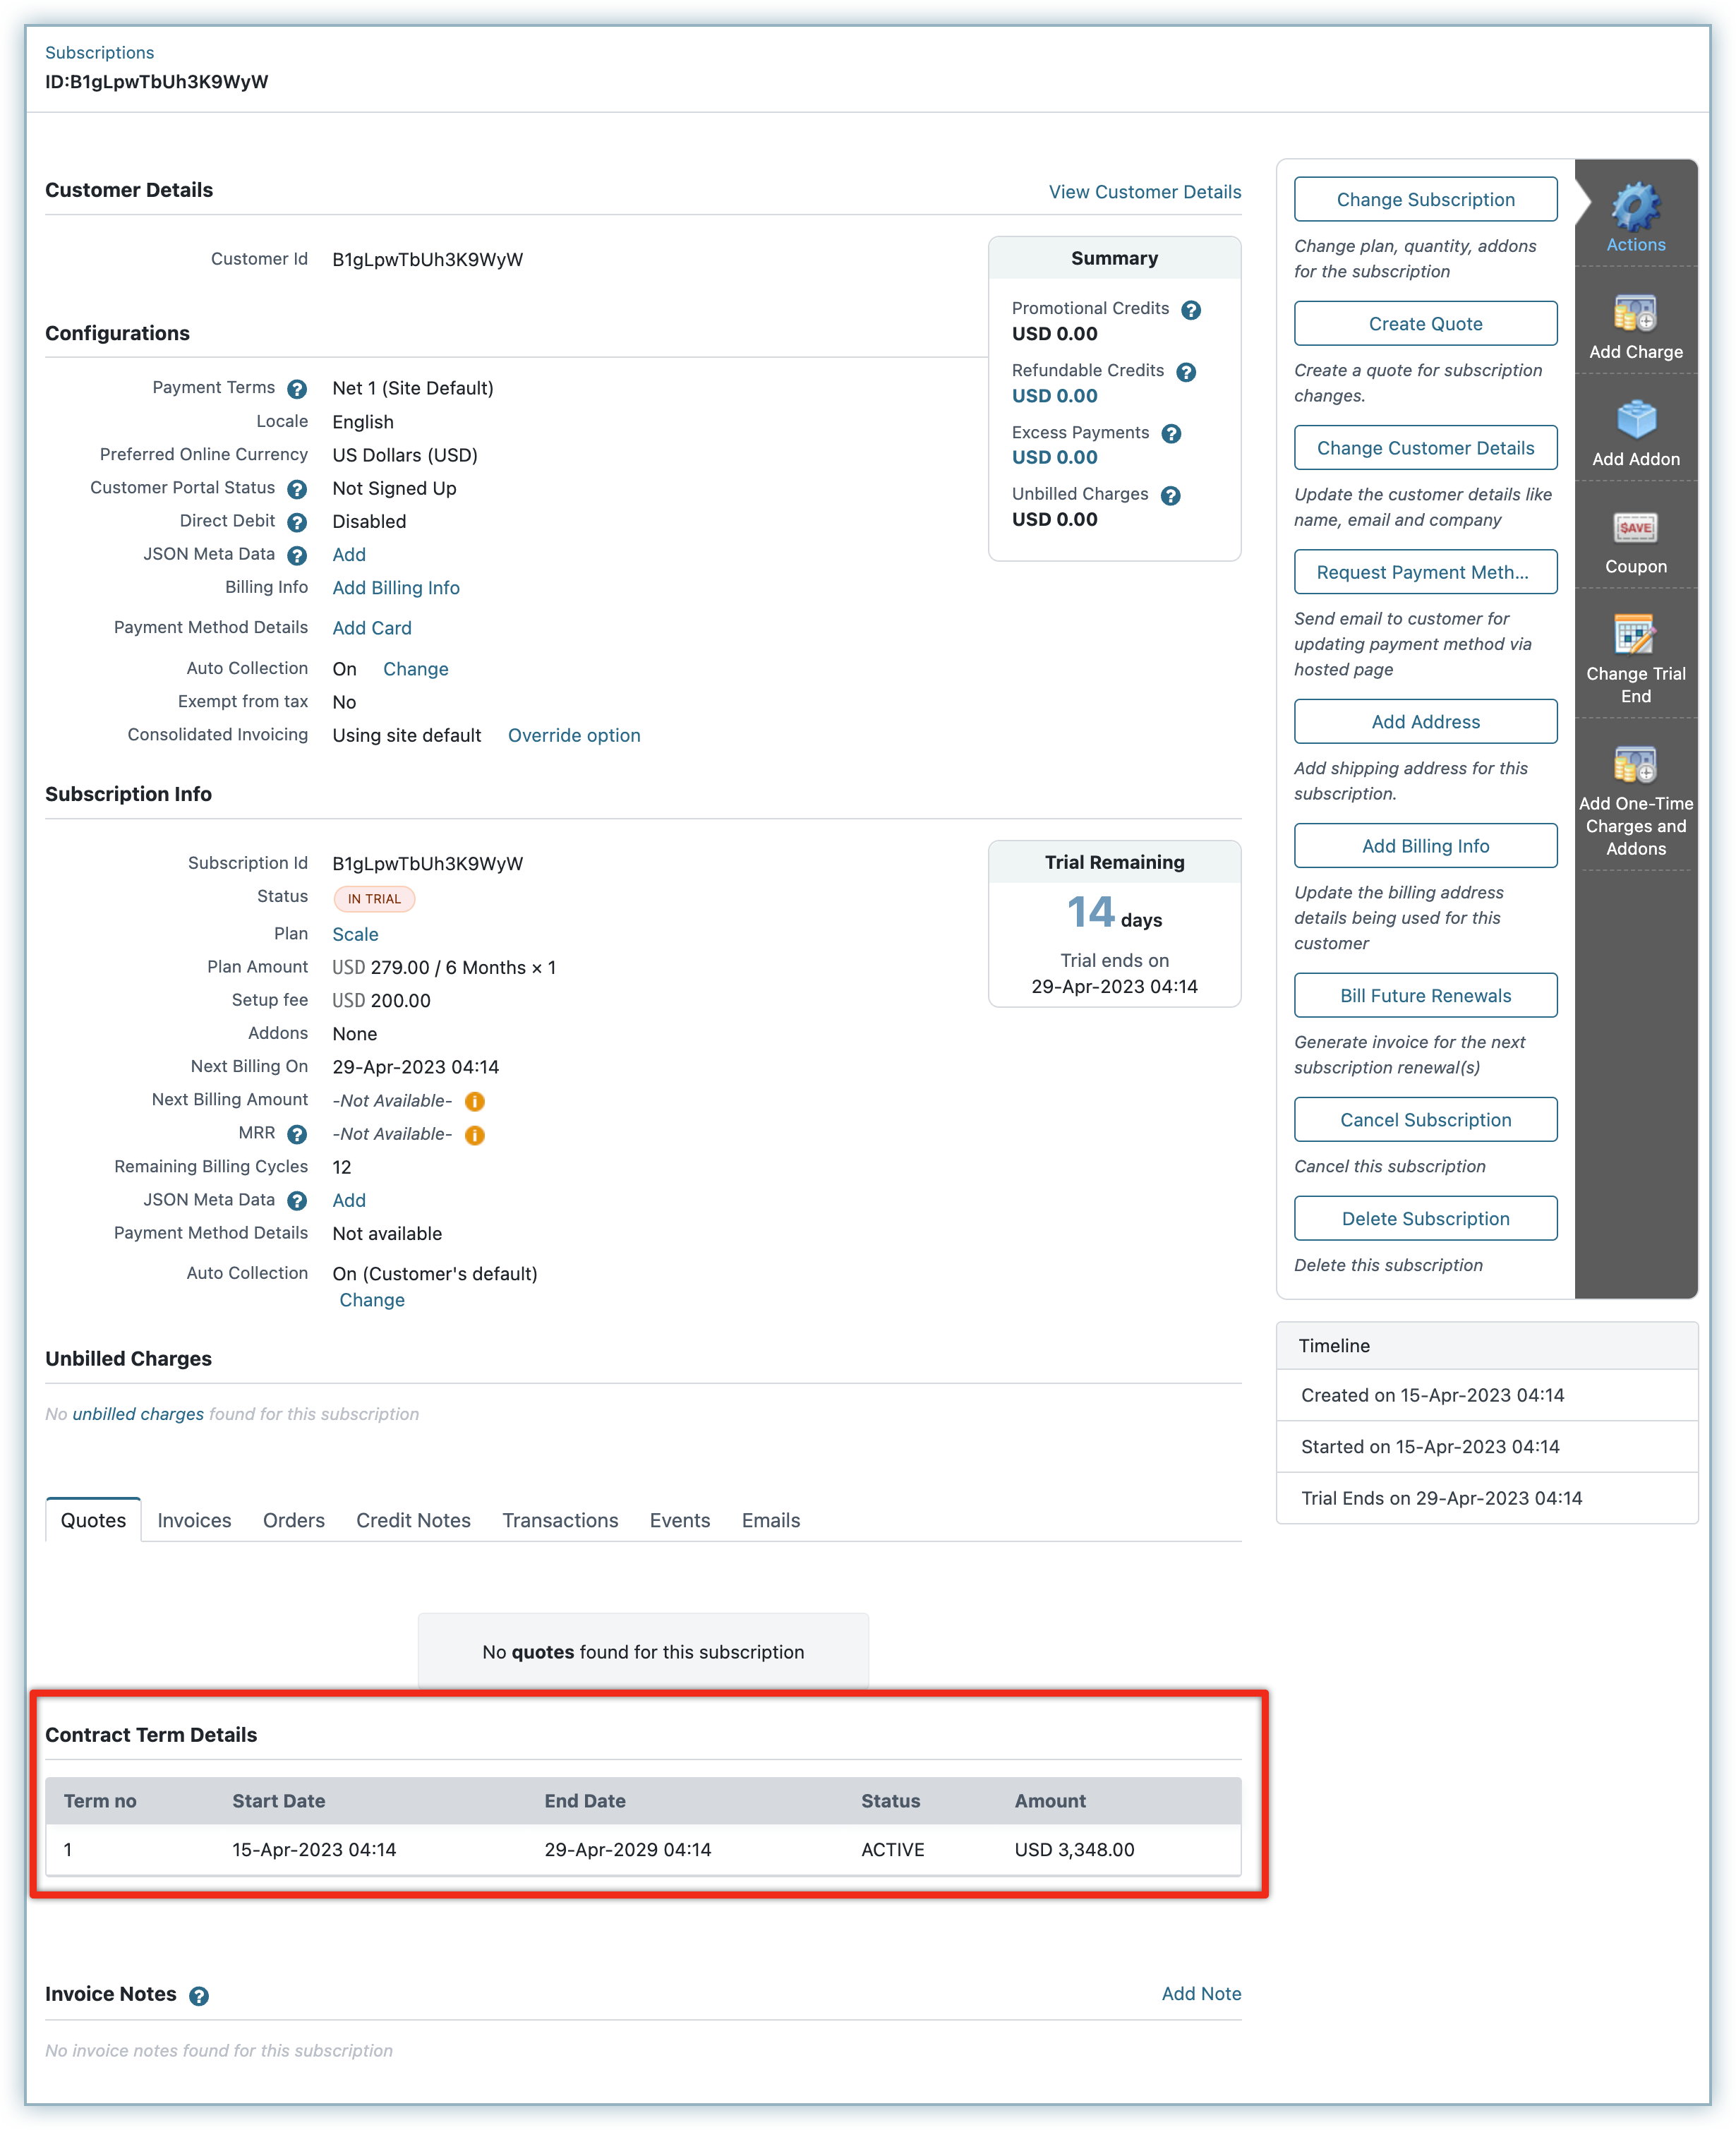Open the Change Trial End calendar icon

pos(1635,634)
